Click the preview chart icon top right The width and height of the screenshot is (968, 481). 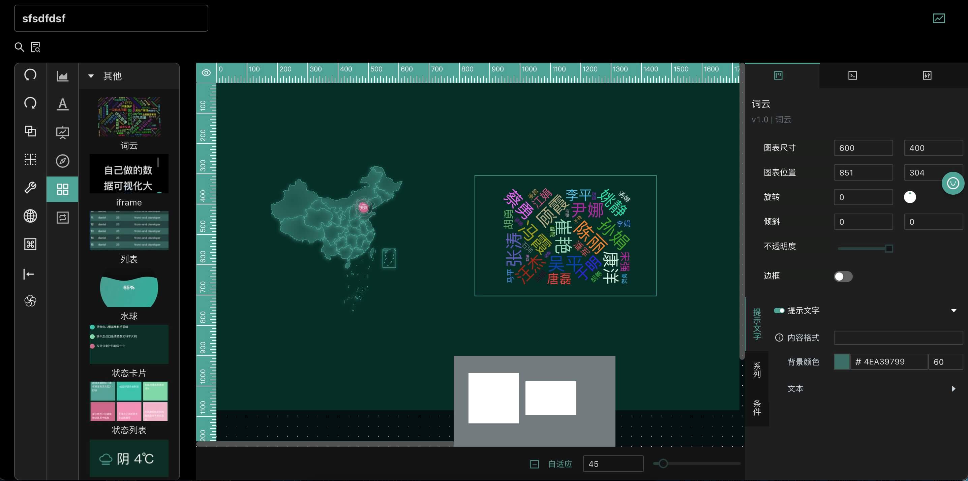click(939, 18)
